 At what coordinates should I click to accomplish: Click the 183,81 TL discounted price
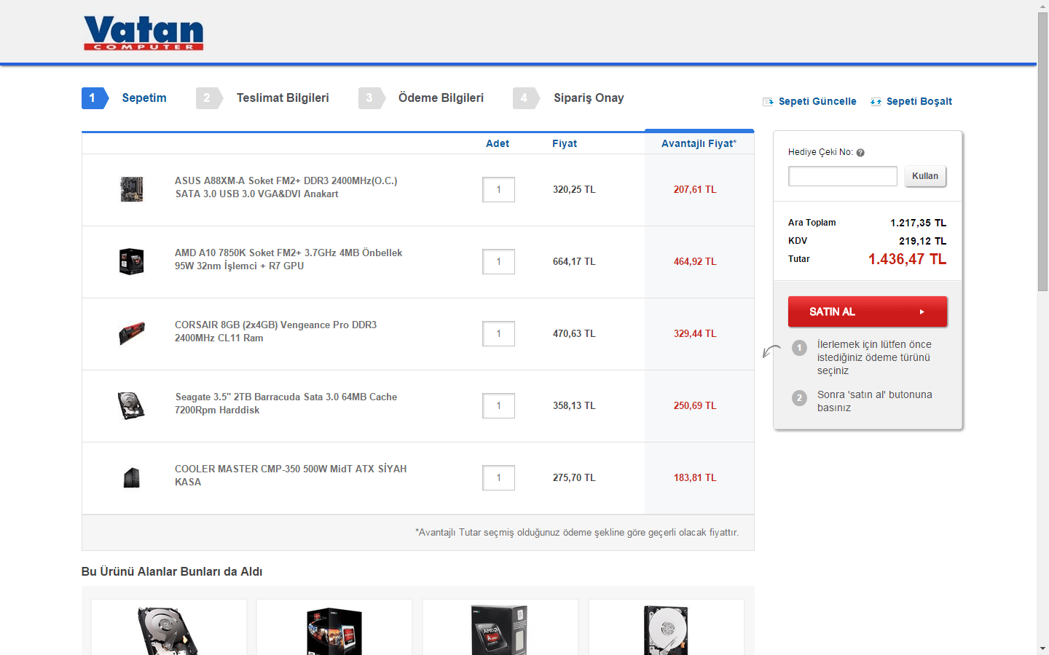tap(695, 478)
